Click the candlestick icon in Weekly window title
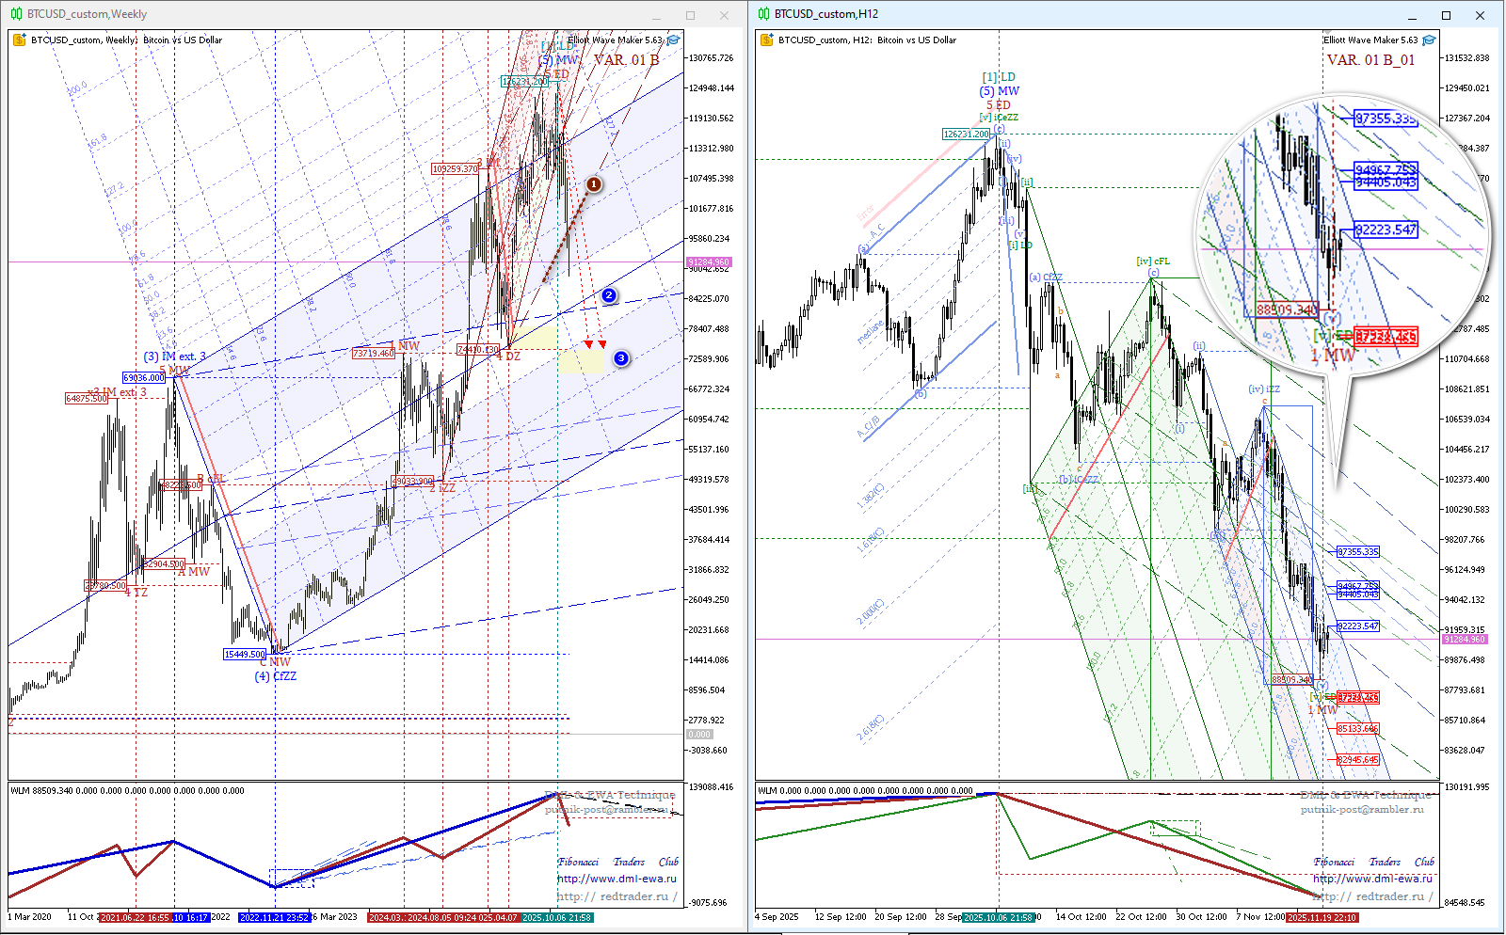Image resolution: width=1506 pixels, height=935 pixels. pos(15,14)
